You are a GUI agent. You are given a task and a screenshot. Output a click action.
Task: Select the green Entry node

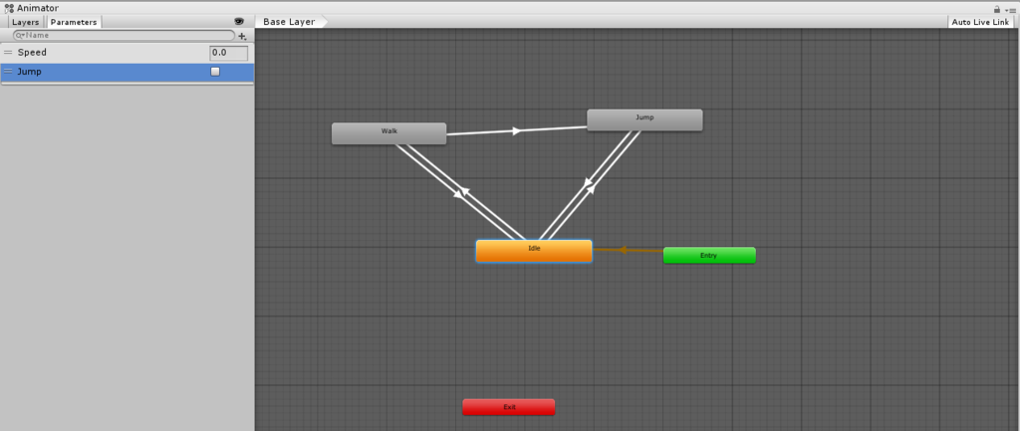click(709, 256)
